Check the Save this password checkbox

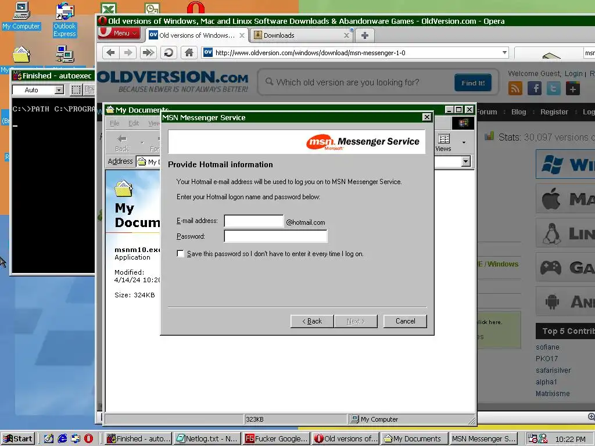click(x=181, y=253)
